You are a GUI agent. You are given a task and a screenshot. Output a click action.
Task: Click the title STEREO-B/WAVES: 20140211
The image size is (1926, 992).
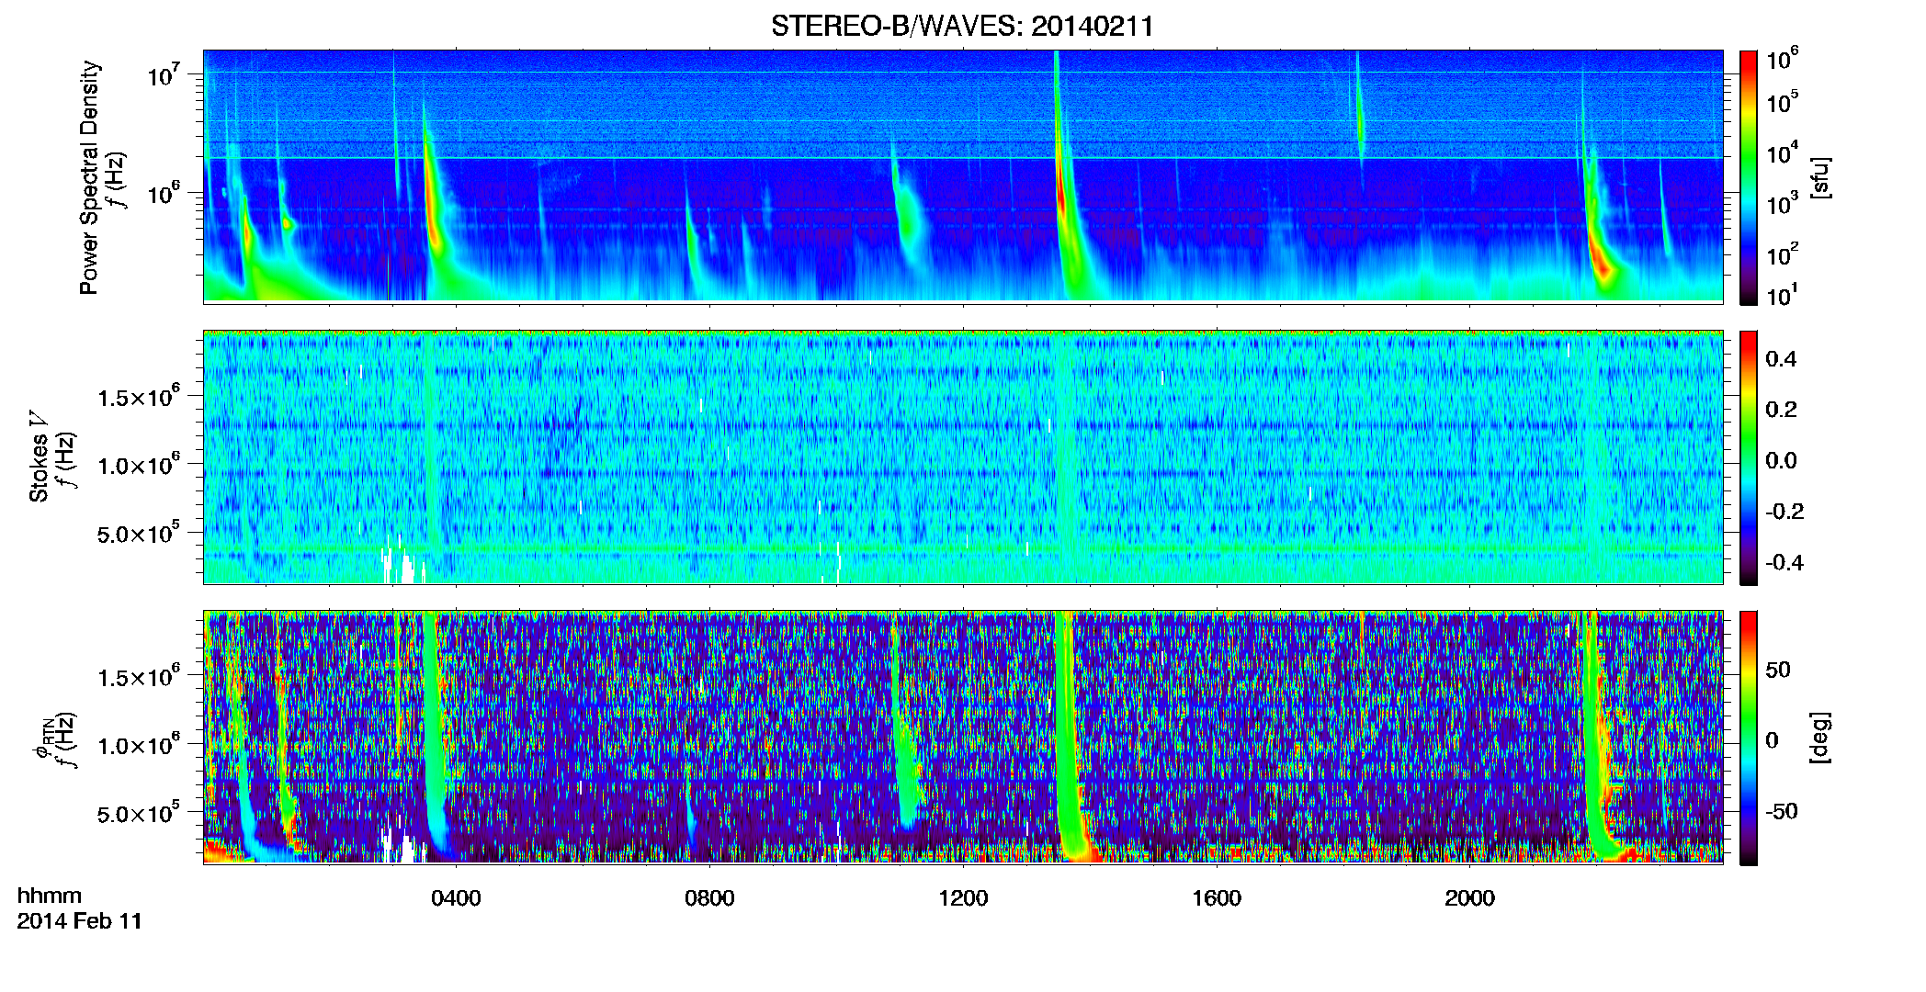pyautogui.click(x=962, y=26)
